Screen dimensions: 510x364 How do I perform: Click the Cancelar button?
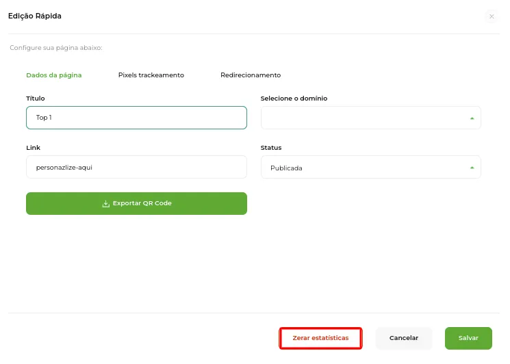[404, 338]
